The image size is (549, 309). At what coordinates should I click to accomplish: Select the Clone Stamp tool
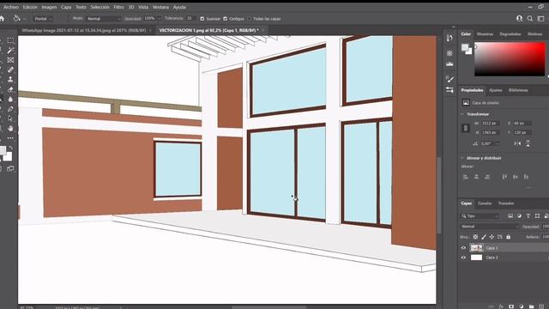point(10,80)
